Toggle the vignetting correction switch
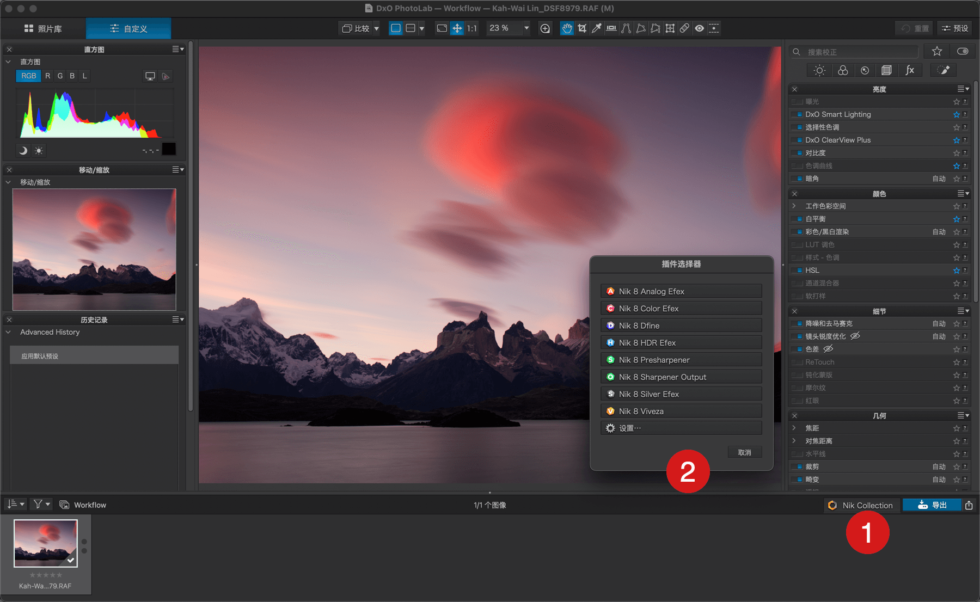Image resolution: width=980 pixels, height=602 pixels. (798, 179)
